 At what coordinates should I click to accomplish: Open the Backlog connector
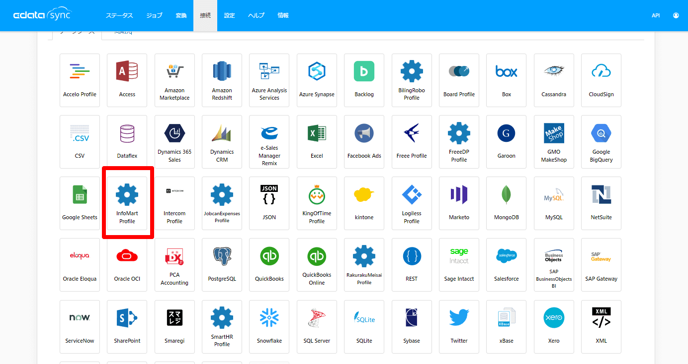(364, 80)
